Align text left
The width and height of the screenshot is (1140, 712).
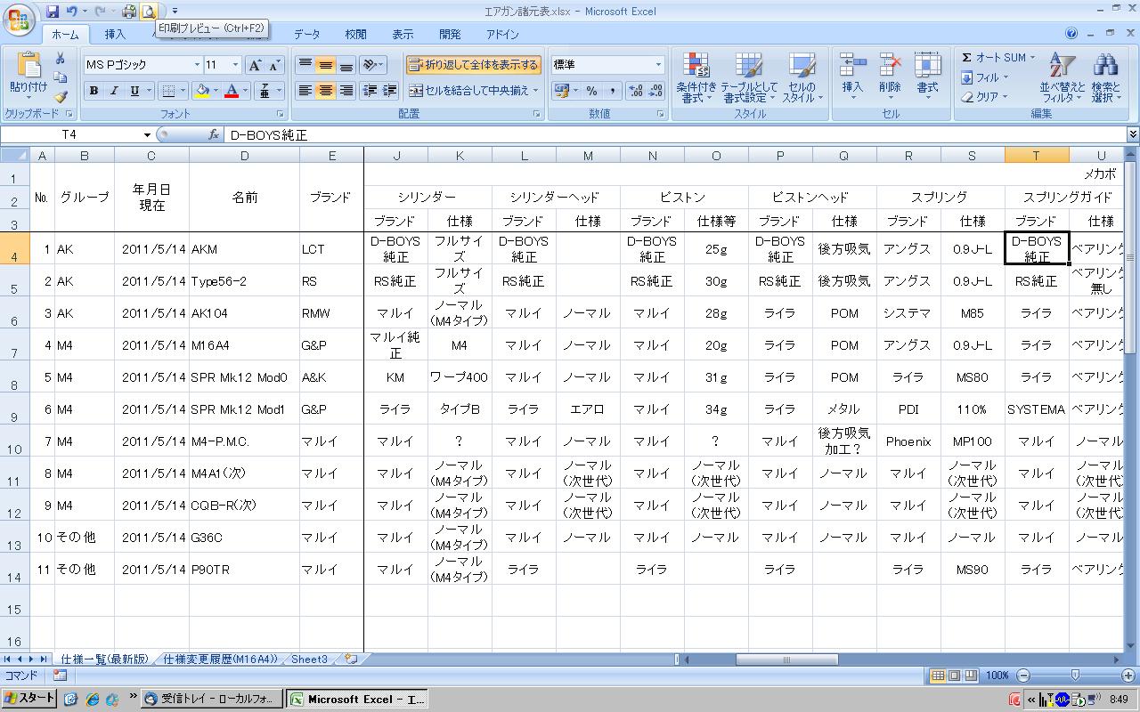pyautogui.click(x=305, y=91)
